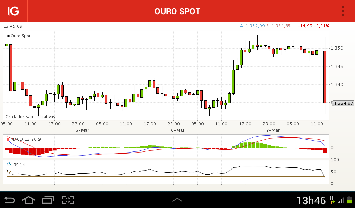The width and height of the screenshot is (355, 208).
Task: Tap the H data network icon
Action: click(x=332, y=200)
